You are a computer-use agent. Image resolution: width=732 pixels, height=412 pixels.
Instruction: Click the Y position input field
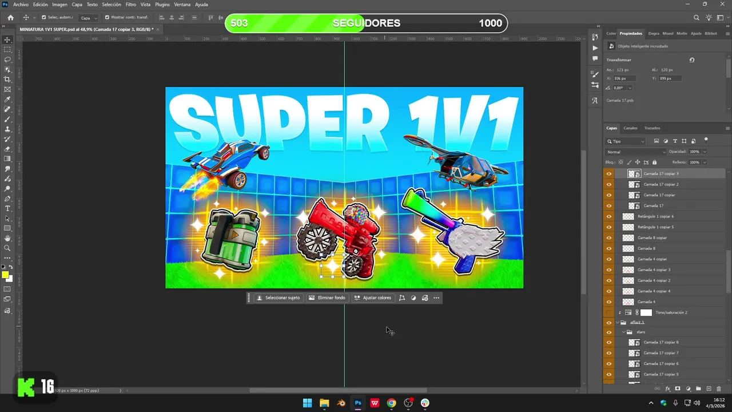click(x=669, y=78)
